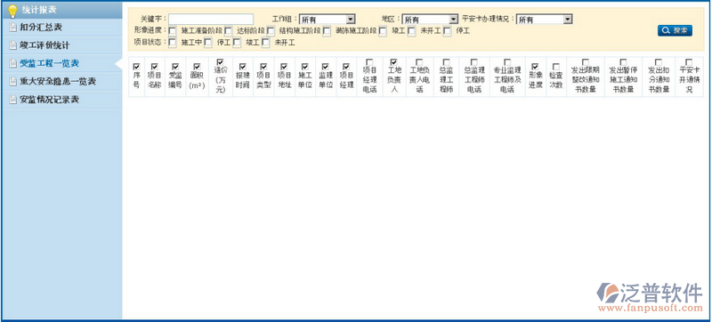Click the document icon beside 扣分汇总表

[12, 28]
